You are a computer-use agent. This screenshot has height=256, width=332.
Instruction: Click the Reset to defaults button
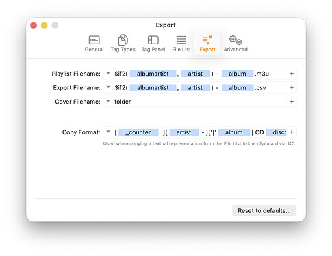(264, 210)
